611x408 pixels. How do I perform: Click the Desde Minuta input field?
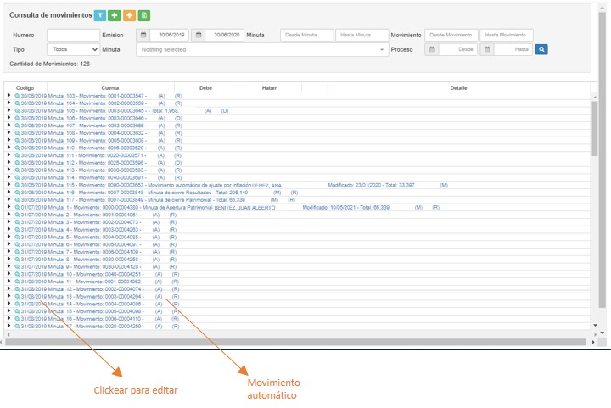[305, 35]
